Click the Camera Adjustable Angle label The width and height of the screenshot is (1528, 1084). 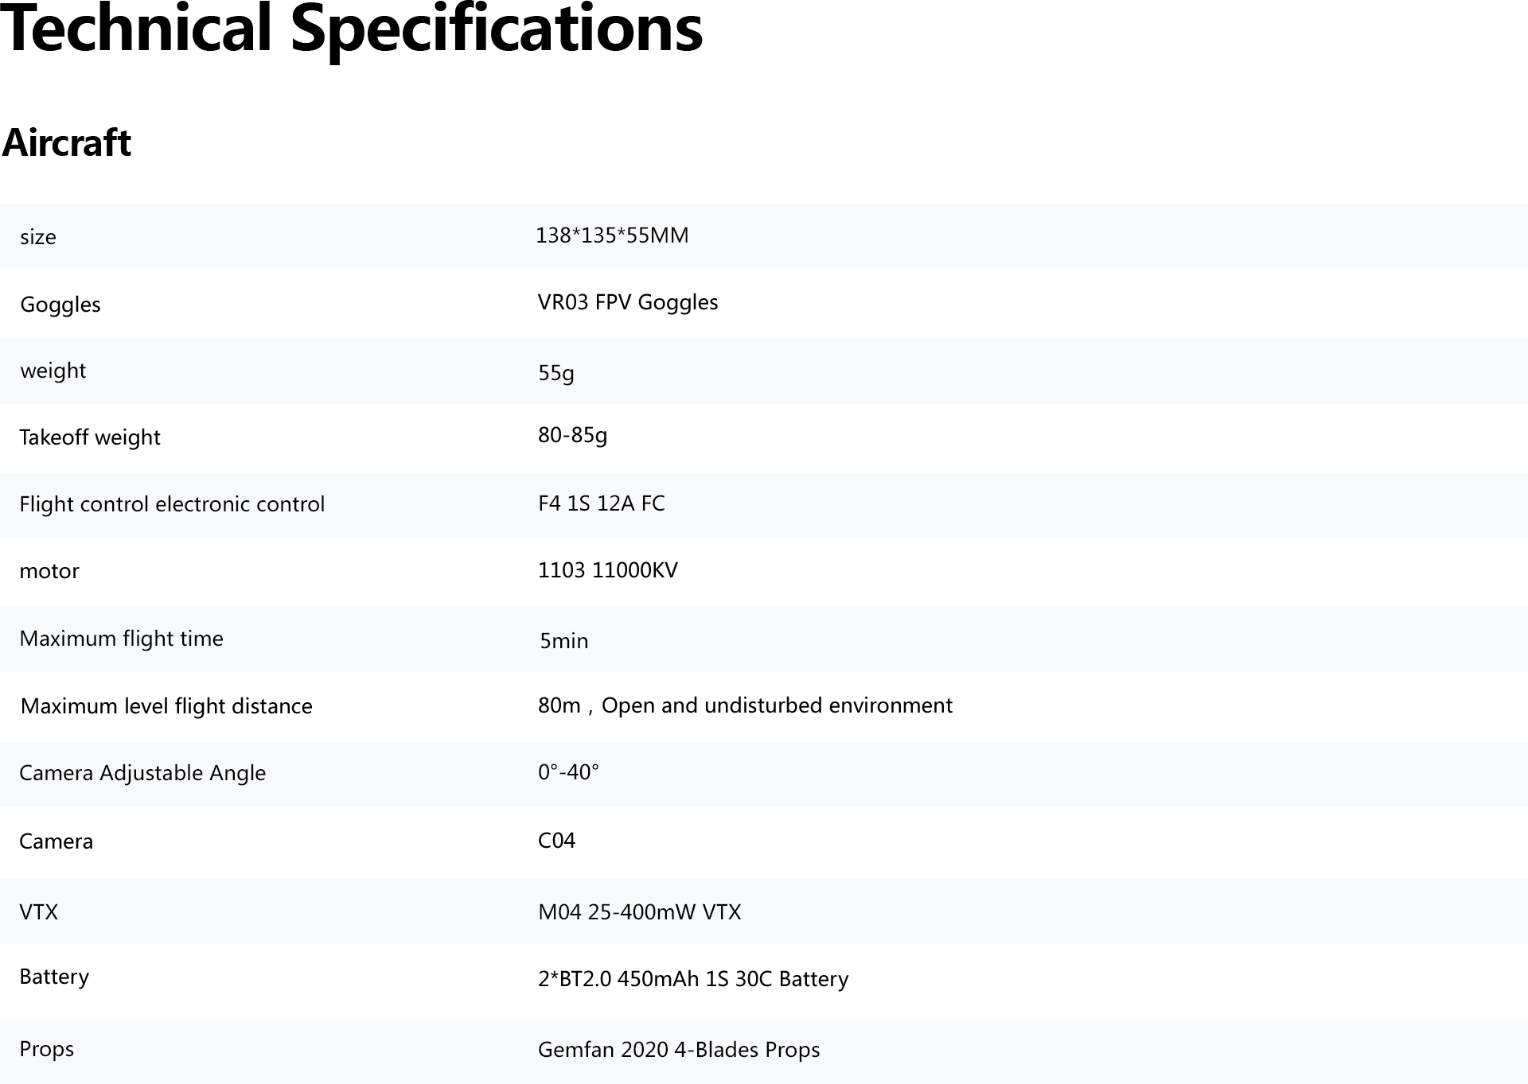(x=142, y=773)
